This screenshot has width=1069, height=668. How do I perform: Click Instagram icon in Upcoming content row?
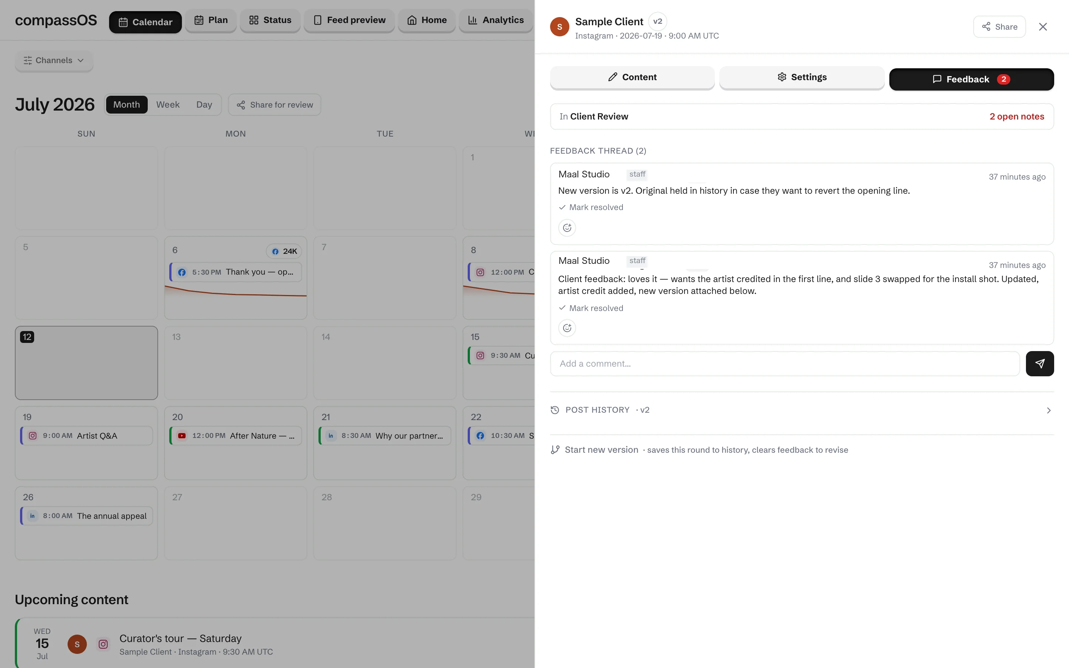click(x=103, y=644)
